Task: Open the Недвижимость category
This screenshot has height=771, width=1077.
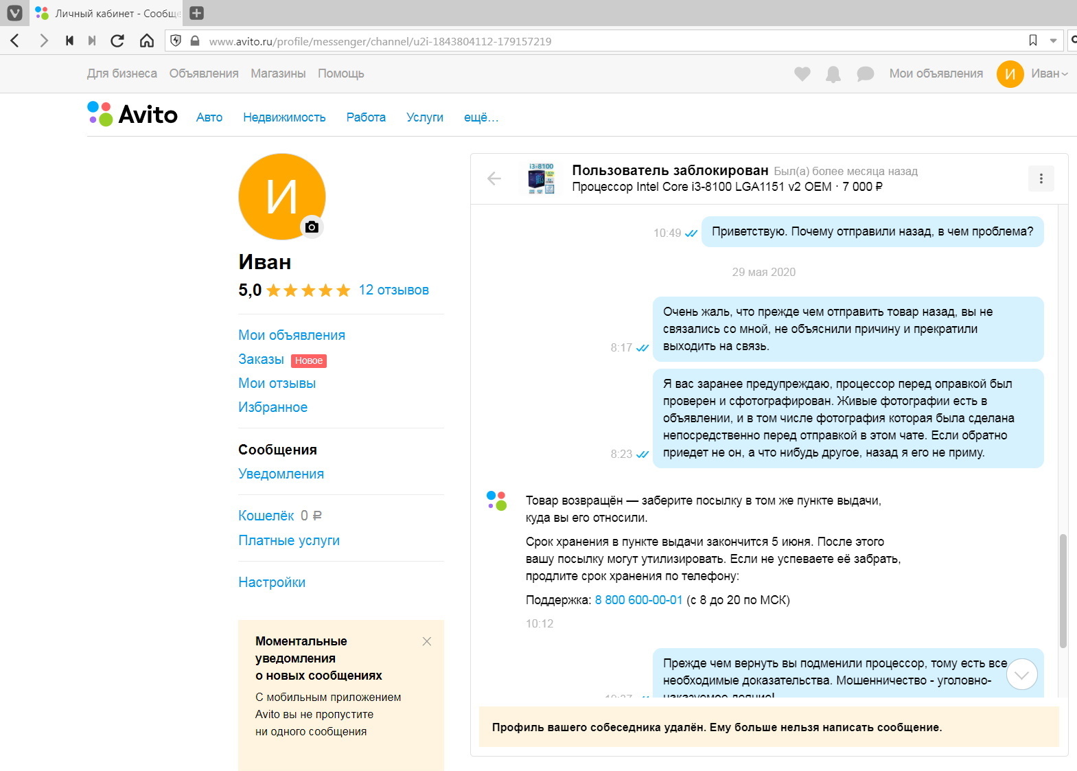Action: 284,117
